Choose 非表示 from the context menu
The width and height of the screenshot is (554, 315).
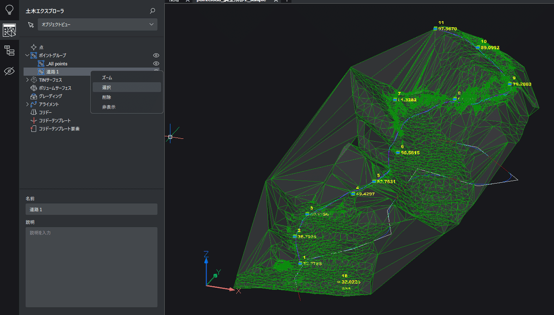point(127,107)
